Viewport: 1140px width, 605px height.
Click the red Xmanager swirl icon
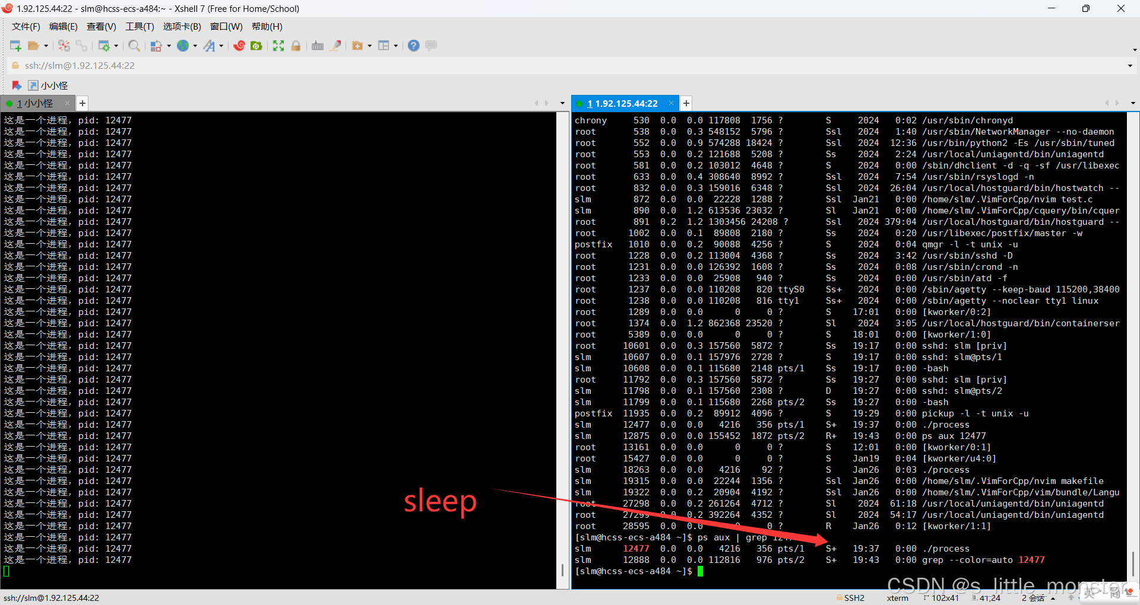tap(239, 46)
